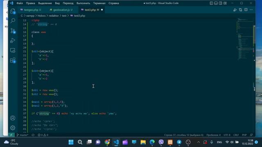Click htdocs in breadcrumb path
The height and width of the screenshot is (147, 262).
pos(41,16)
